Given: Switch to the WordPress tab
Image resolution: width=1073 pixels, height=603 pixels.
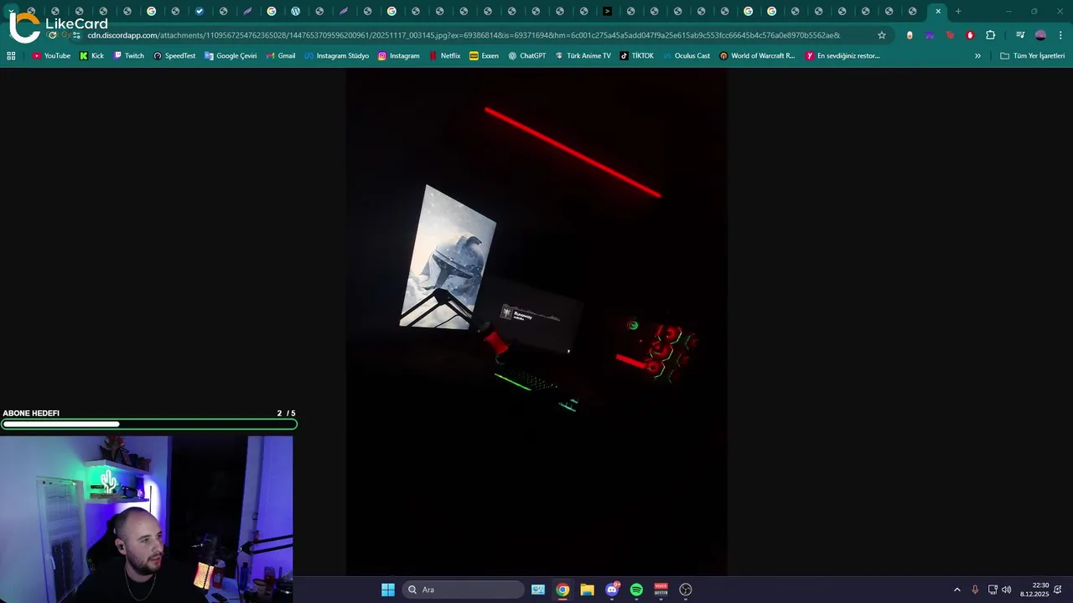Looking at the screenshot, I should pos(296,12).
